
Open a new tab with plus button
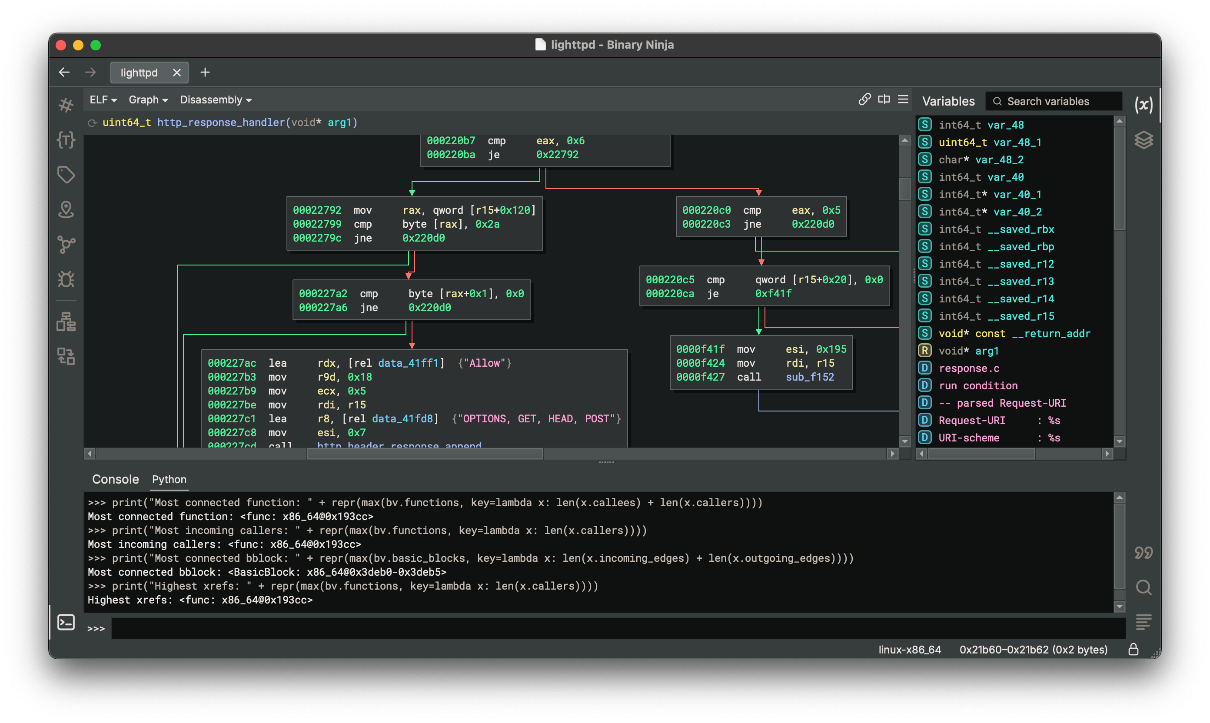point(205,73)
